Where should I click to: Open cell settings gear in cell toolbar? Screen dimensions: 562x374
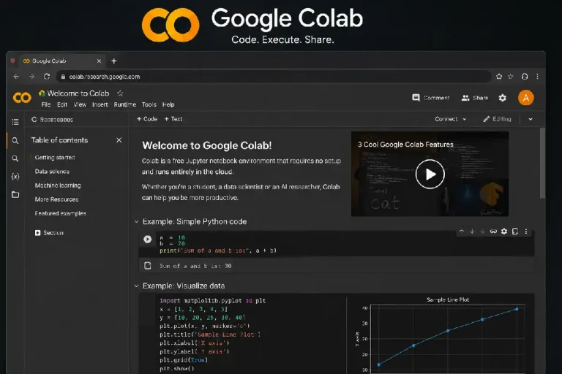coord(504,232)
